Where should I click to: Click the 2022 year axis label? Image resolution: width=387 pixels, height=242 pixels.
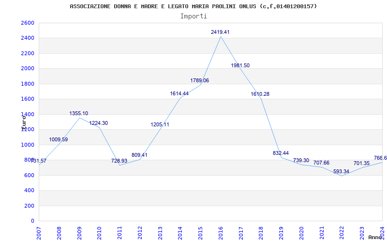(x=342, y=233)
